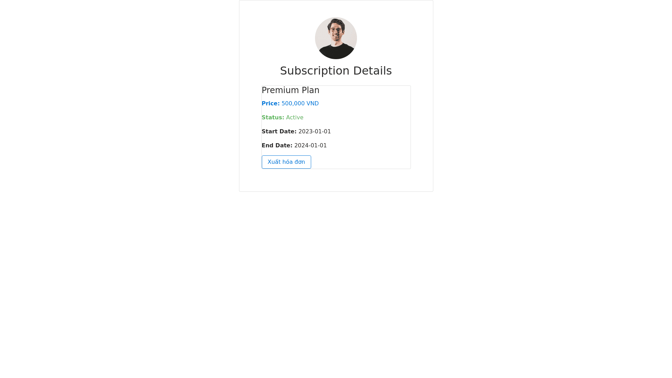Click the end date value 2024-01-01
The width and height of the screenshot is (672, 378).
(x=310, y=146)
